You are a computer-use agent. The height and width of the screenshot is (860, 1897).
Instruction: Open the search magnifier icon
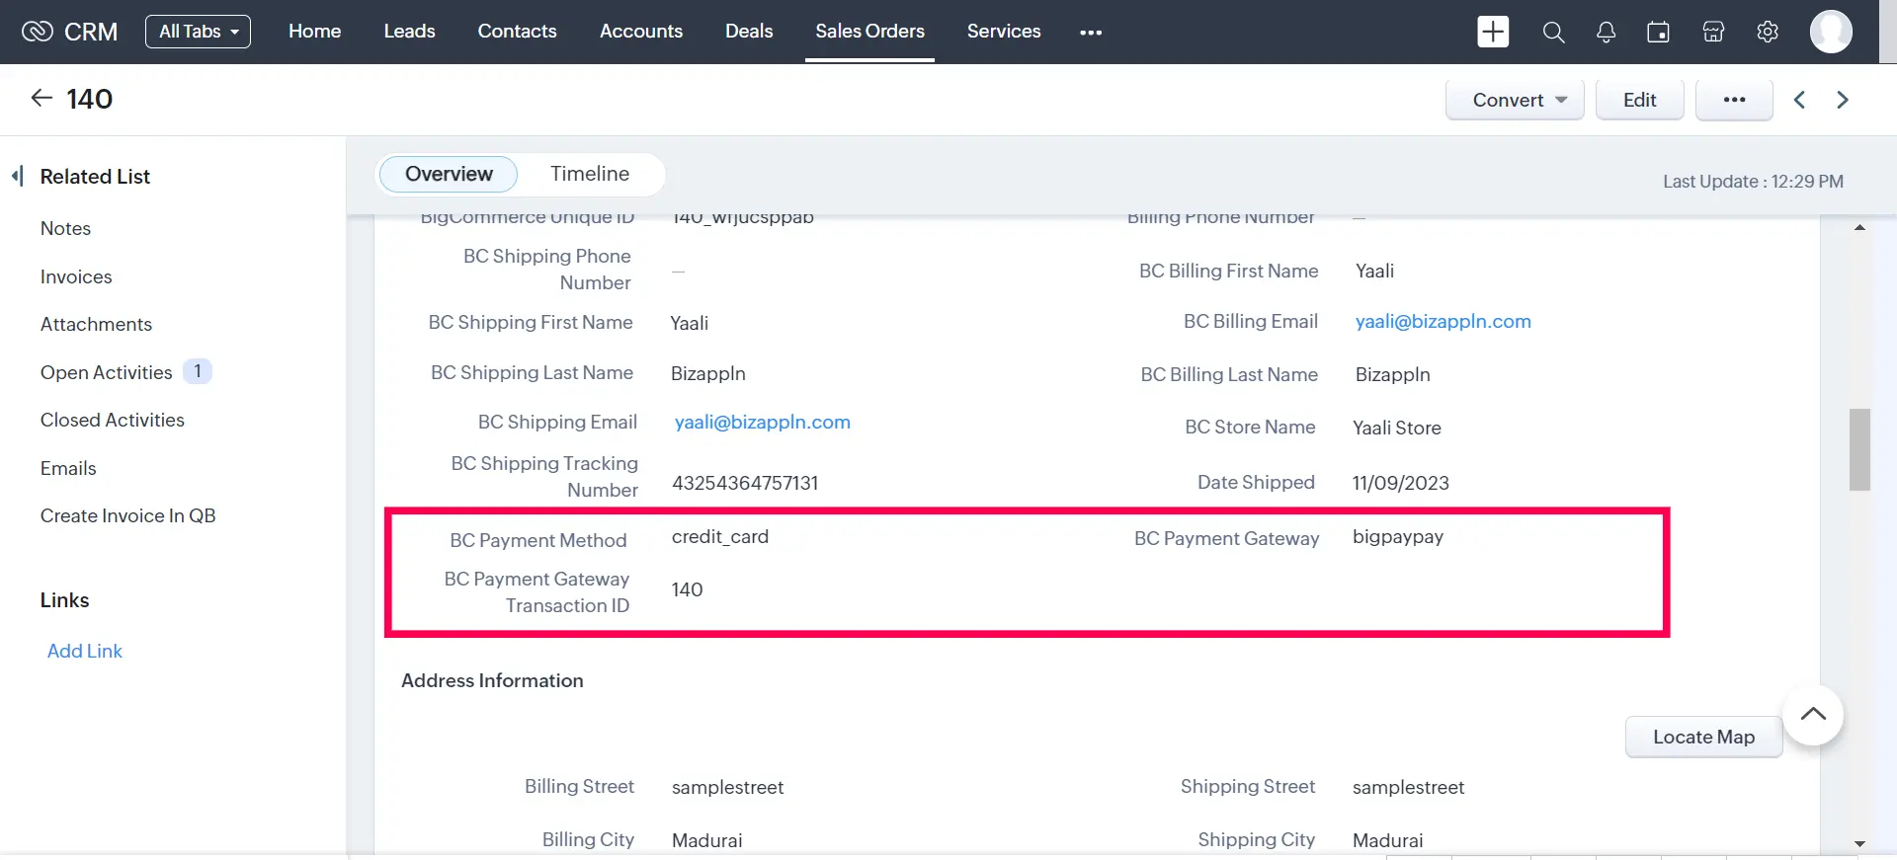tap(1553, 33)
